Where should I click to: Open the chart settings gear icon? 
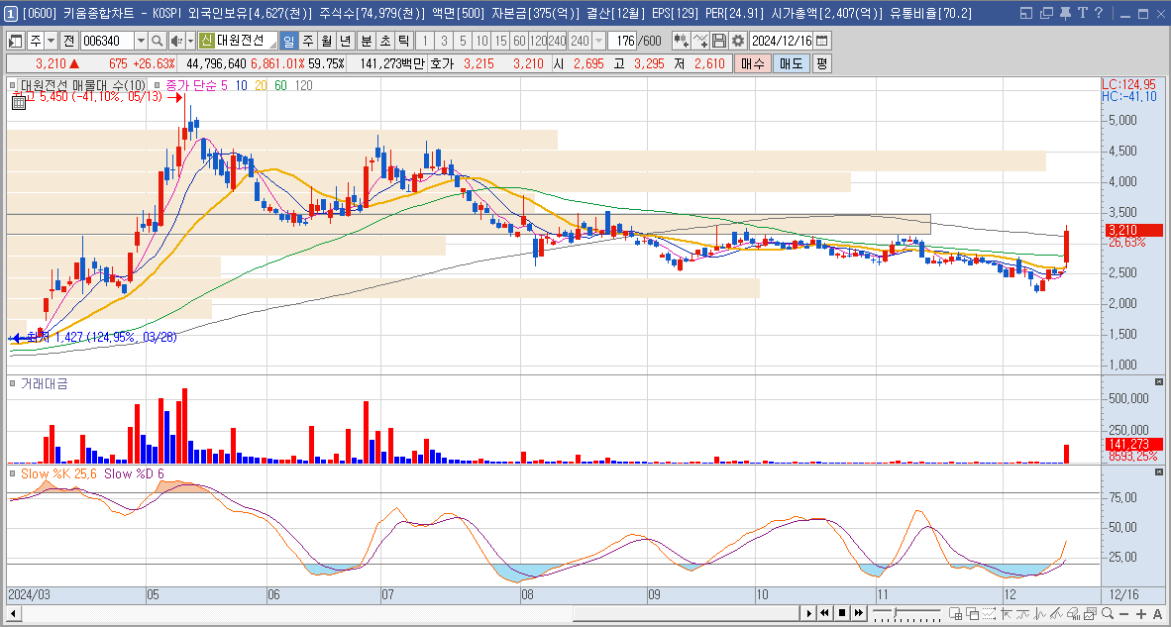pos(738,41)
